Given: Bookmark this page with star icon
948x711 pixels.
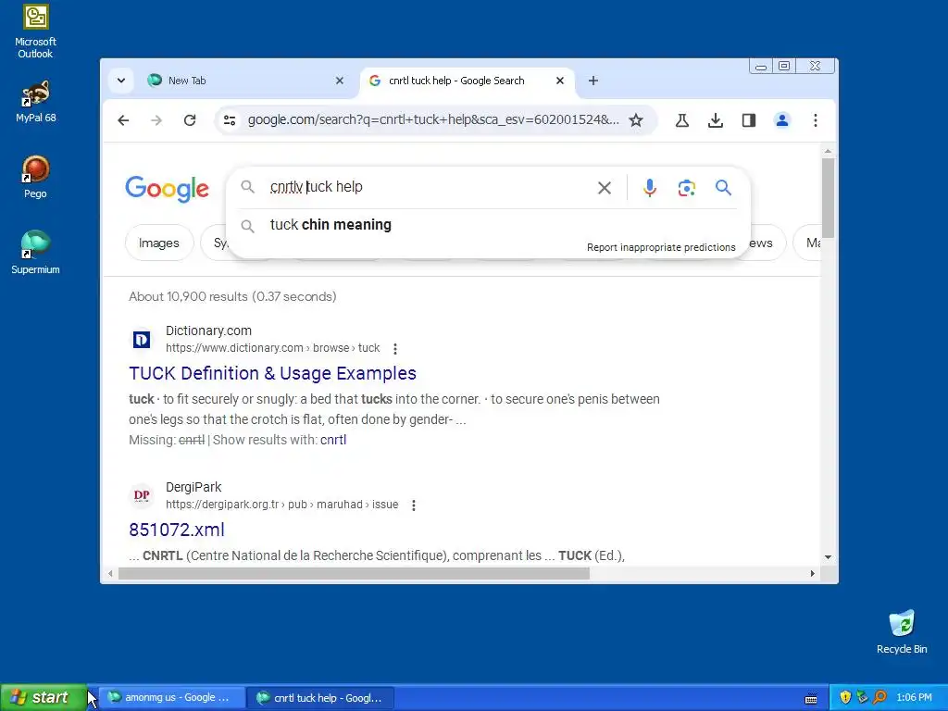Looking at the screenshot, I should 635,120.
